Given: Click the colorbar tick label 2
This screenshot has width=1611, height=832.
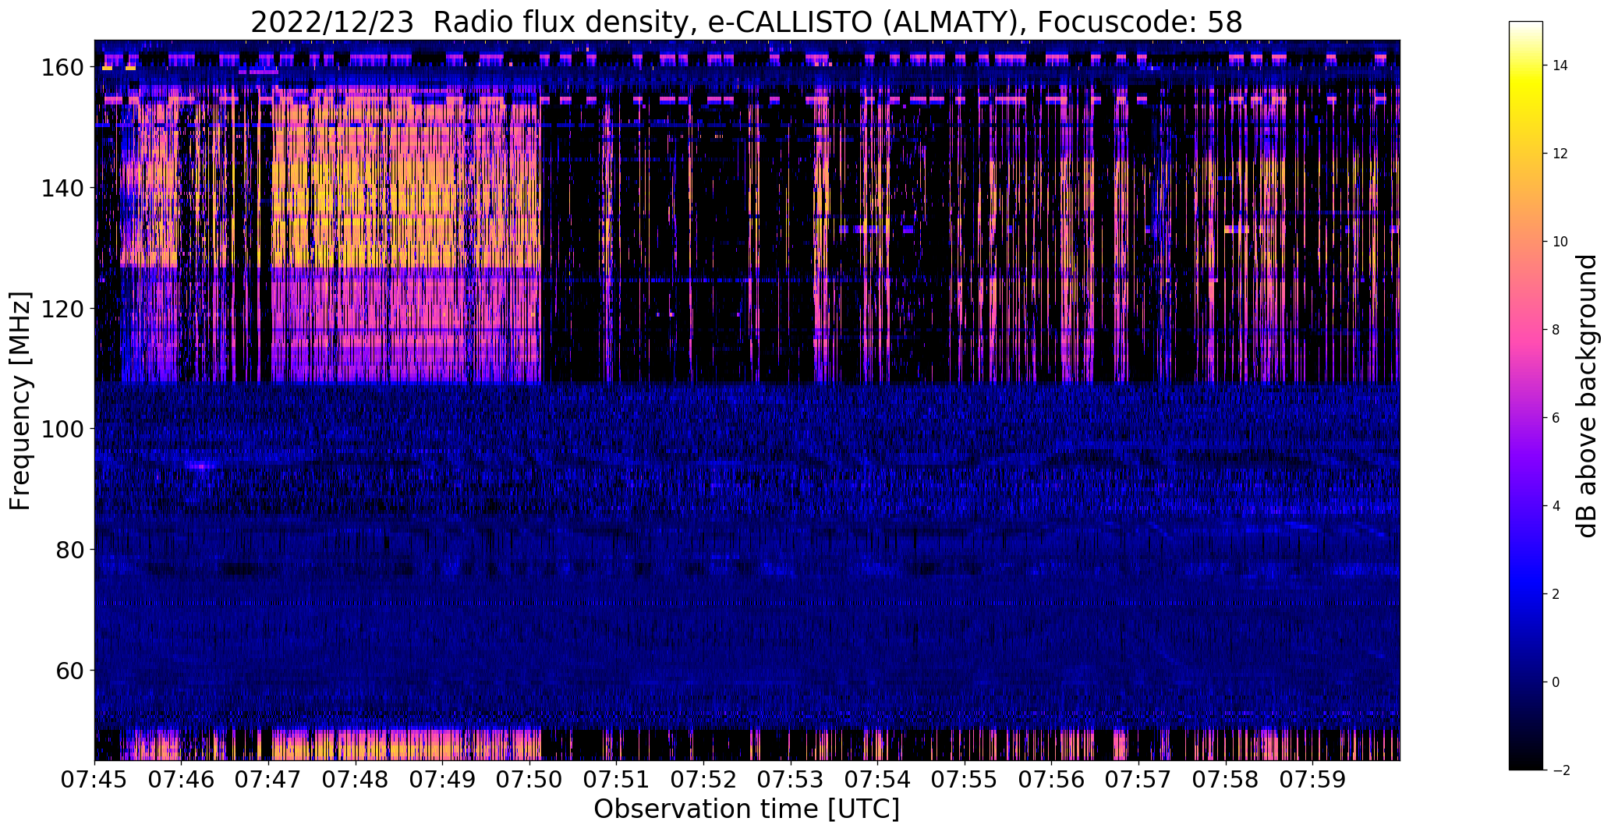Looking at the screenshot, I should pos(1556,594).
